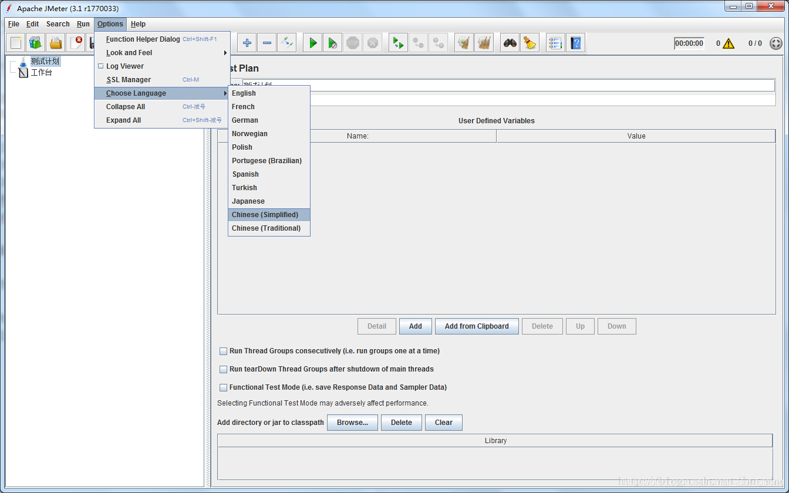Click the Close test plan icon
Viewport: 789px width, 493px height.
point(76,43)
